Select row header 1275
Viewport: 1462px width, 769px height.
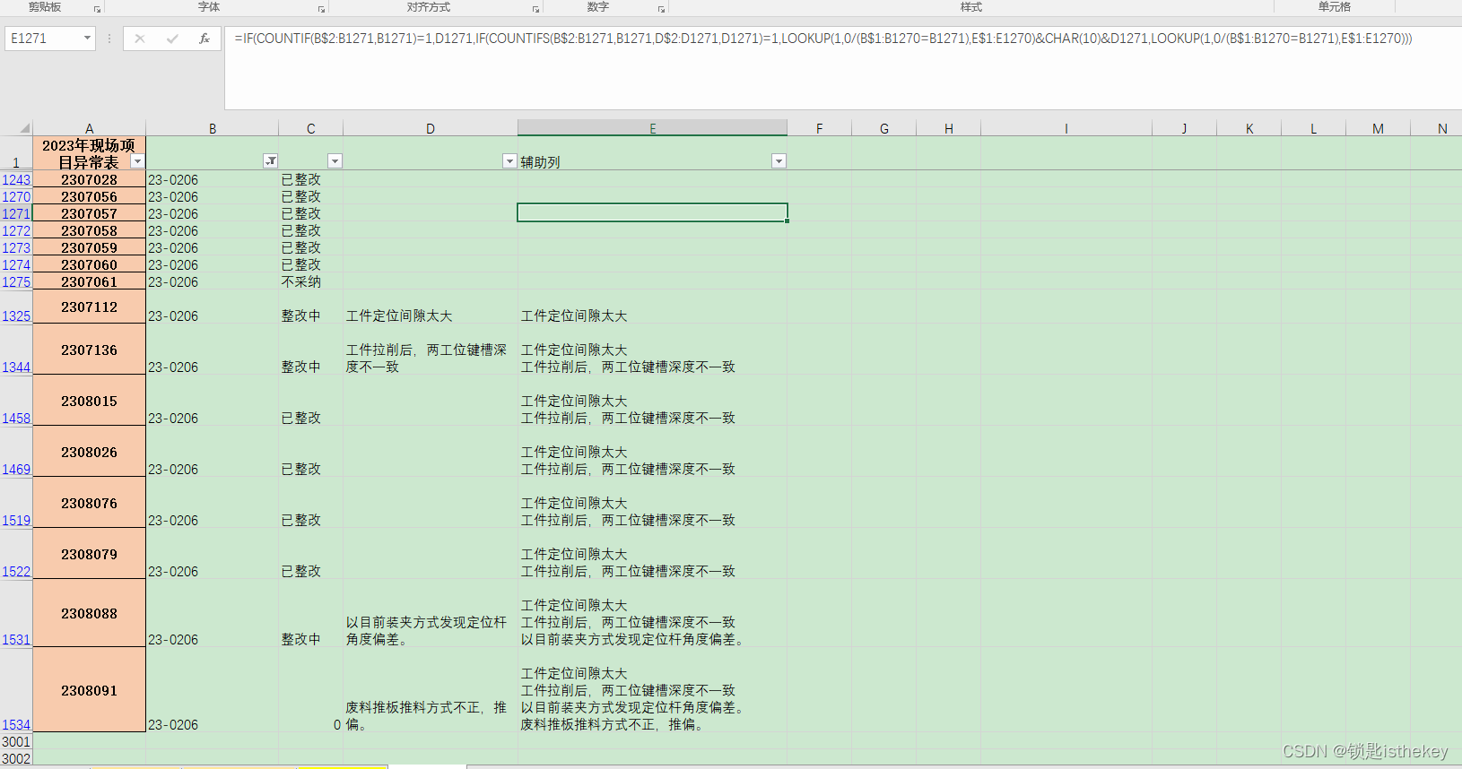tap(16, 281)
